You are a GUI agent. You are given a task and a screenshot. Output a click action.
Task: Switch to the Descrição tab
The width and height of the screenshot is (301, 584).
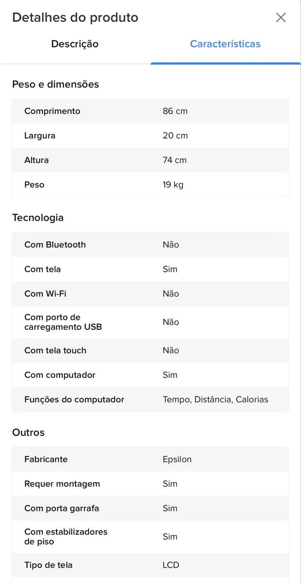pyautogui.click(x=75, y=44)
